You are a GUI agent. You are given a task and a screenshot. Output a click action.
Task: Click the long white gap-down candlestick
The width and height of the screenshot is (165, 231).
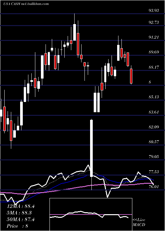(x=91, y=148)
